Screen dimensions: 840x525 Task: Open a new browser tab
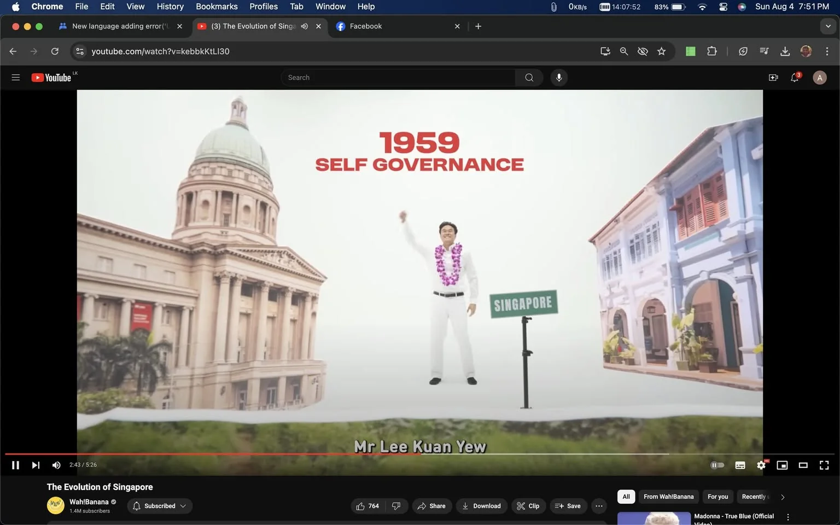(x=478, y=26)
